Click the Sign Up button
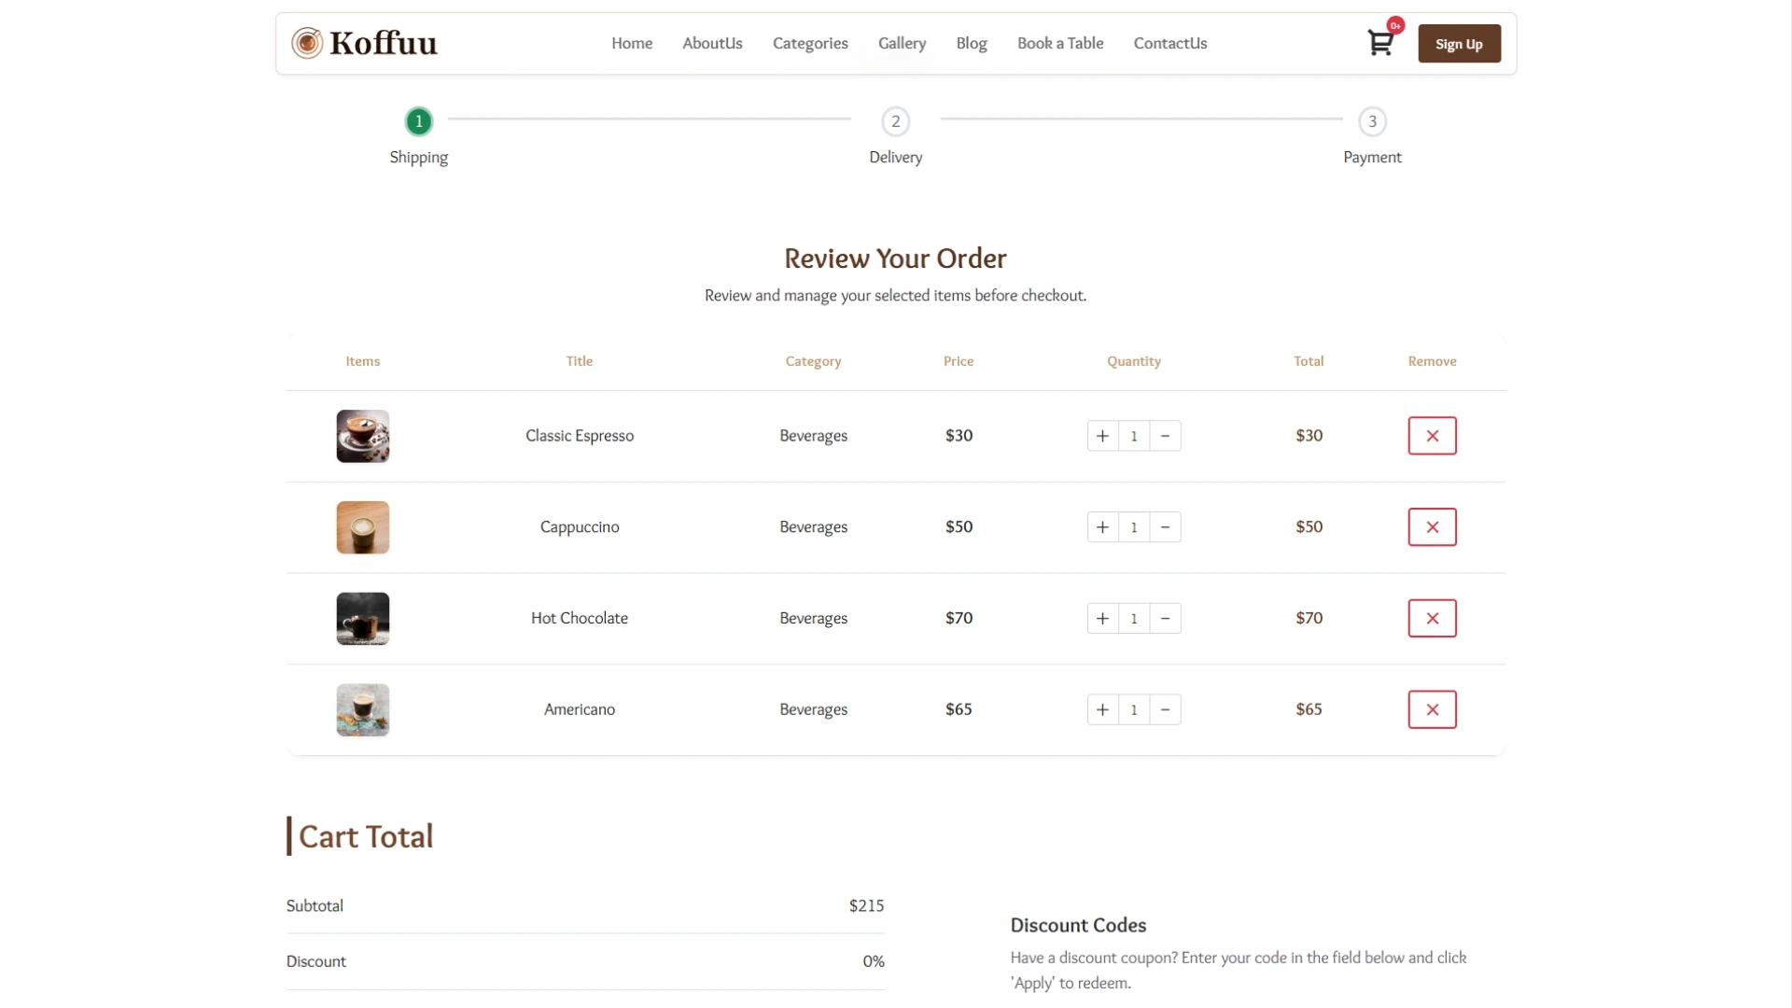 click(1459, 44)
